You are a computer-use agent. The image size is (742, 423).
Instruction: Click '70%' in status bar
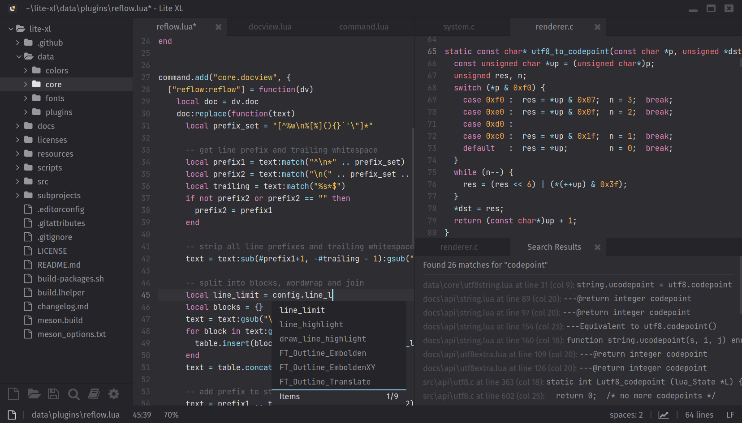tap(171, 415)
